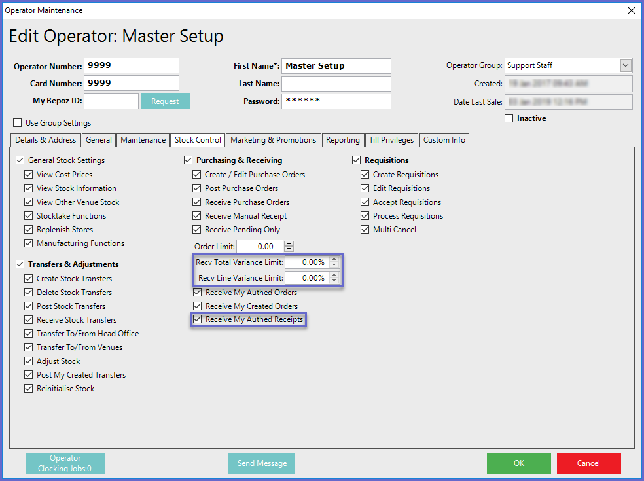Open the Marketing & Promotions tab

(x=274, y=140)
